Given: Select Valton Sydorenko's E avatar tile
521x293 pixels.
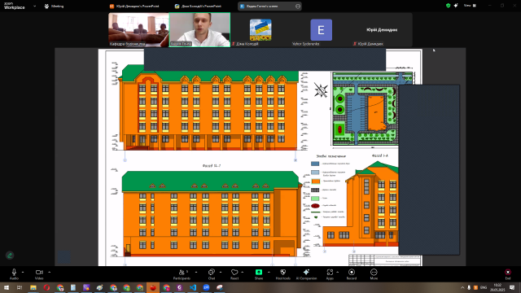Looking at the screenshot, I should tap(321, 30).
